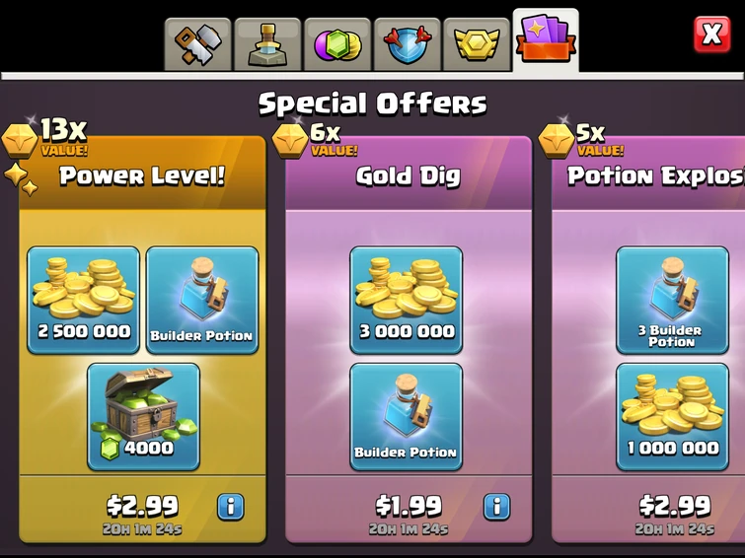Screen dimensions: 745x558
Task: Close the shop with the red X
Action: click(711, 35)
